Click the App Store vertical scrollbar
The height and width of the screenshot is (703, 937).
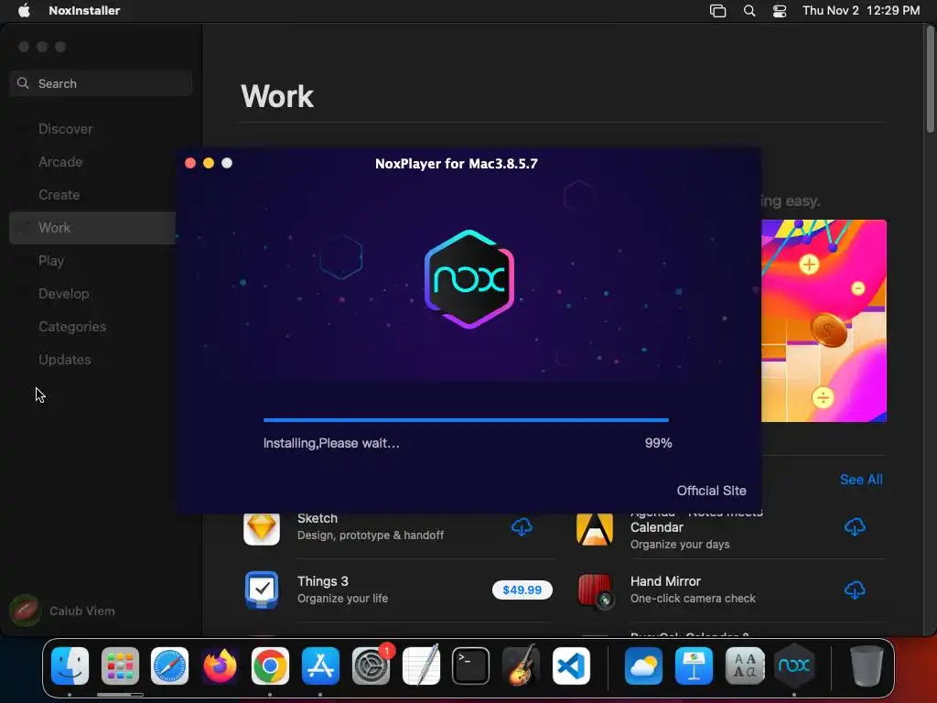931,80
